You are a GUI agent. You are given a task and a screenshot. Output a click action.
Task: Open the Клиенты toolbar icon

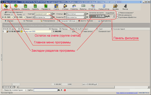tap(74, 6)
